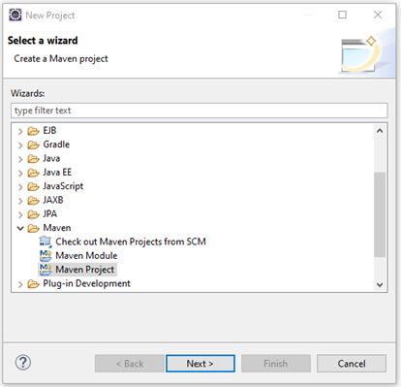
Task: Click the Cancel button
Action: click(x=352, y=364)
